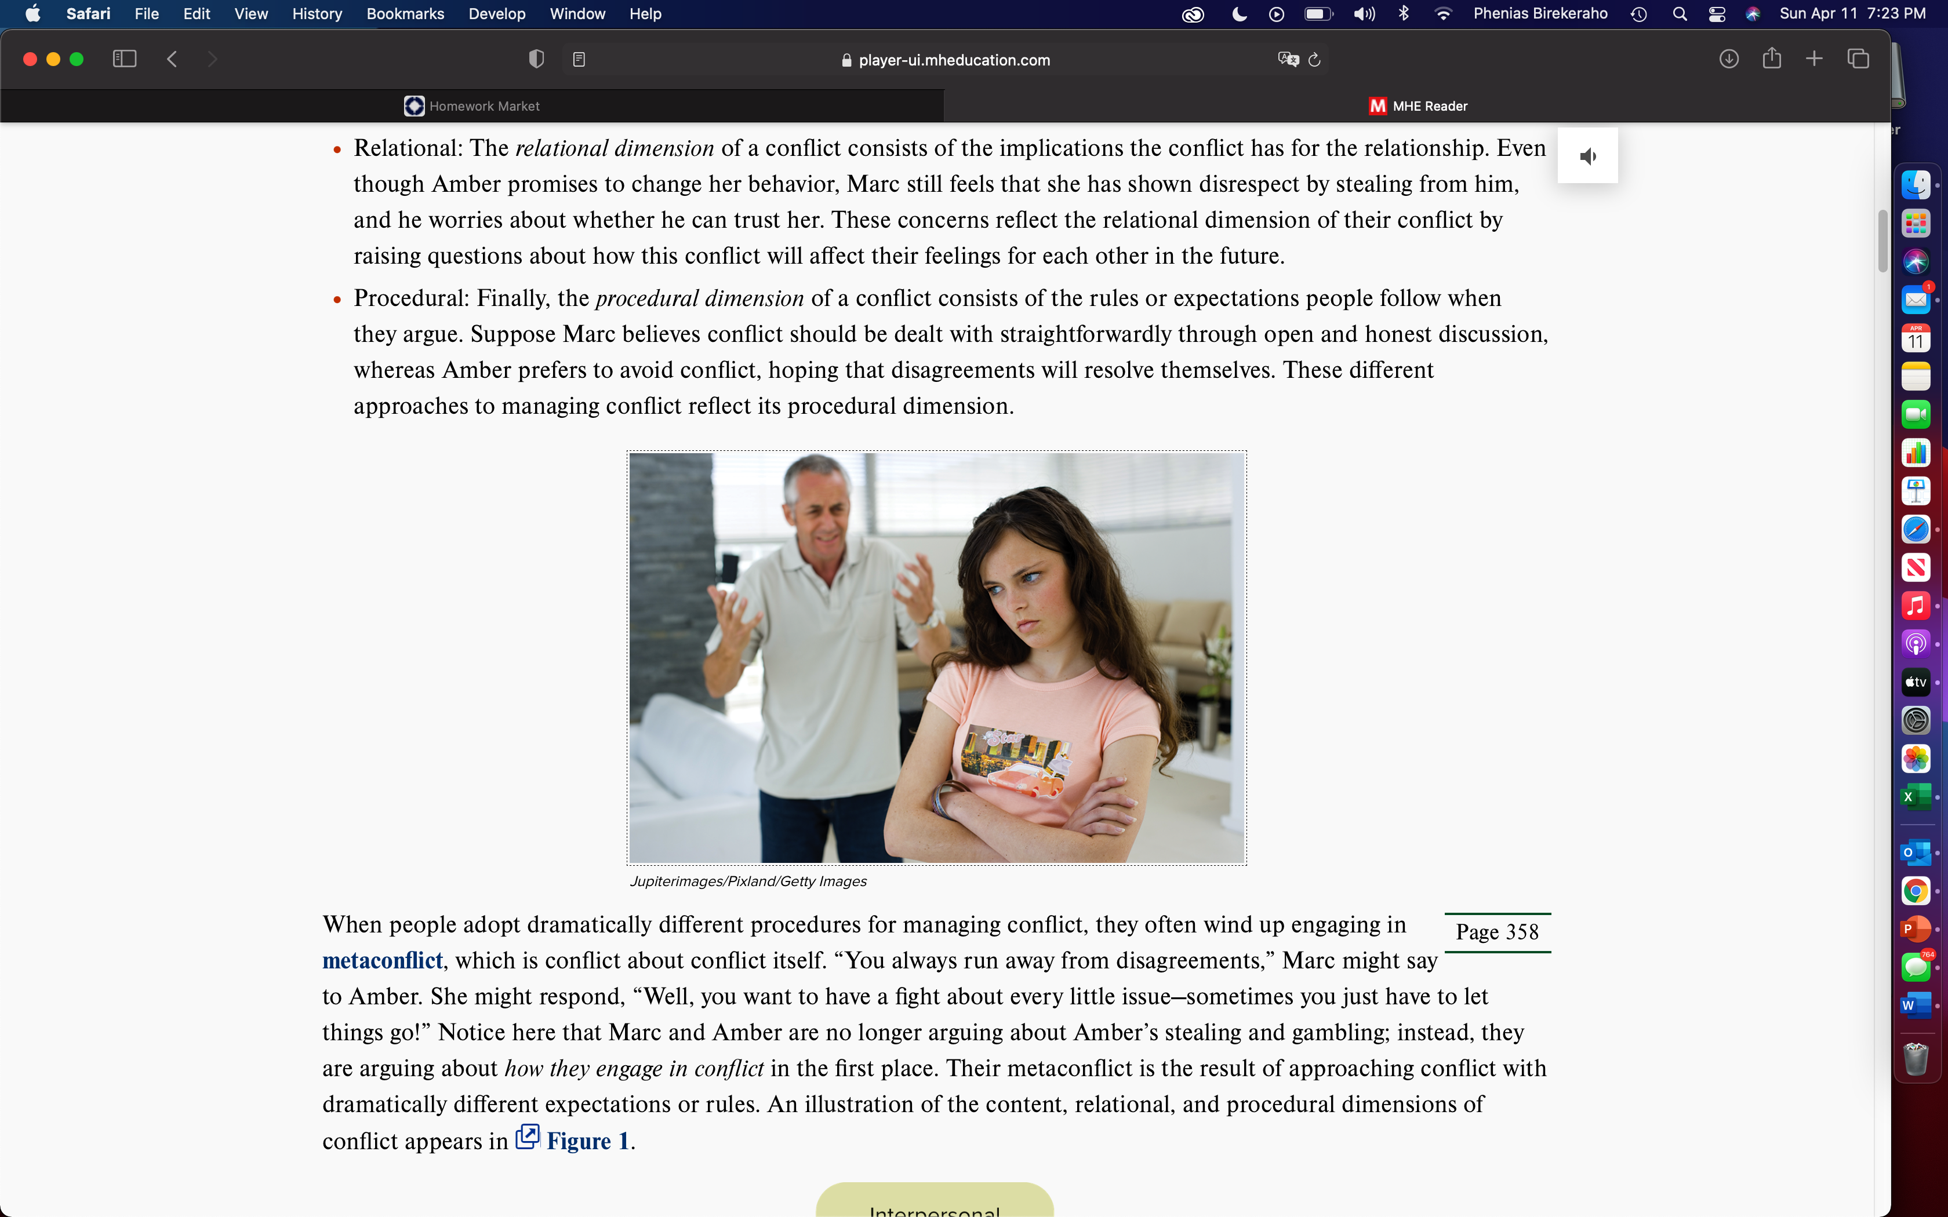This screenshot has width=1948, height=1217.
Task: Open System Preferences from the Dock
Action: pos(1916,720)
